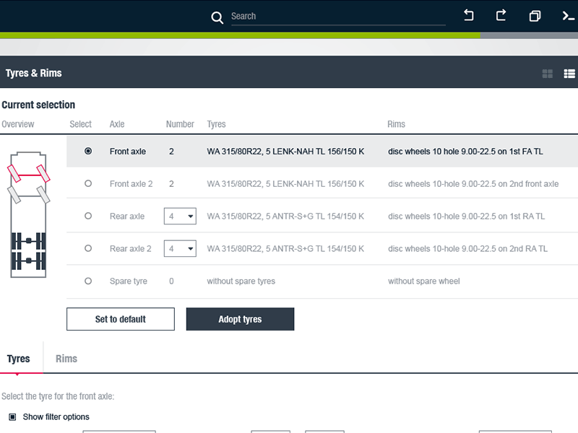
Task: Click the Tyres column header
Action: pyautogui.click(x=216, y=124)
